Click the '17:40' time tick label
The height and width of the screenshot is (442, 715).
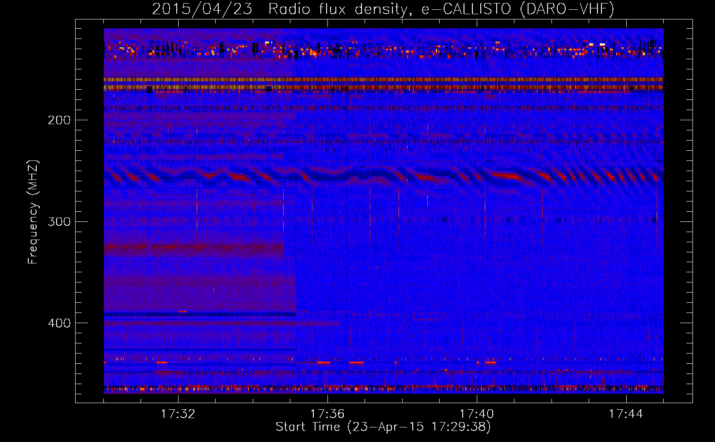click(x=476, y=414)
